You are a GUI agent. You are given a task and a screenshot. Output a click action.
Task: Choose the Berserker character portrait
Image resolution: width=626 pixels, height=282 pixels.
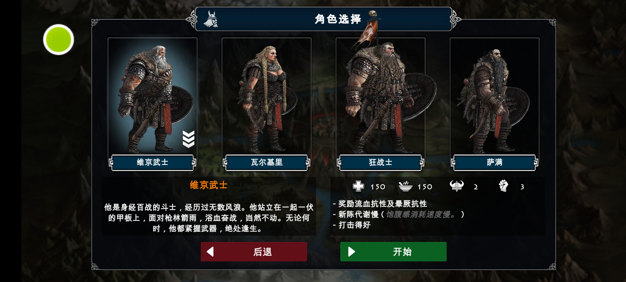click(380, 96)
